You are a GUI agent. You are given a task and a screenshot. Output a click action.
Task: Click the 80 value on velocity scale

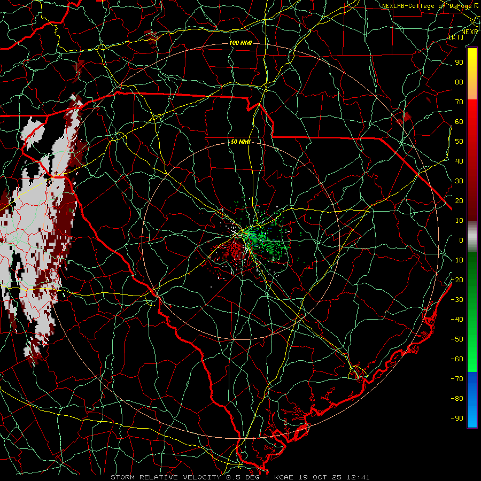459,82
